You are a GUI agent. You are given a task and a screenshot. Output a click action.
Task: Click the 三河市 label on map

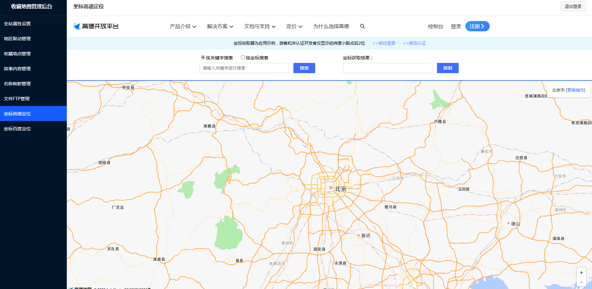398,178
